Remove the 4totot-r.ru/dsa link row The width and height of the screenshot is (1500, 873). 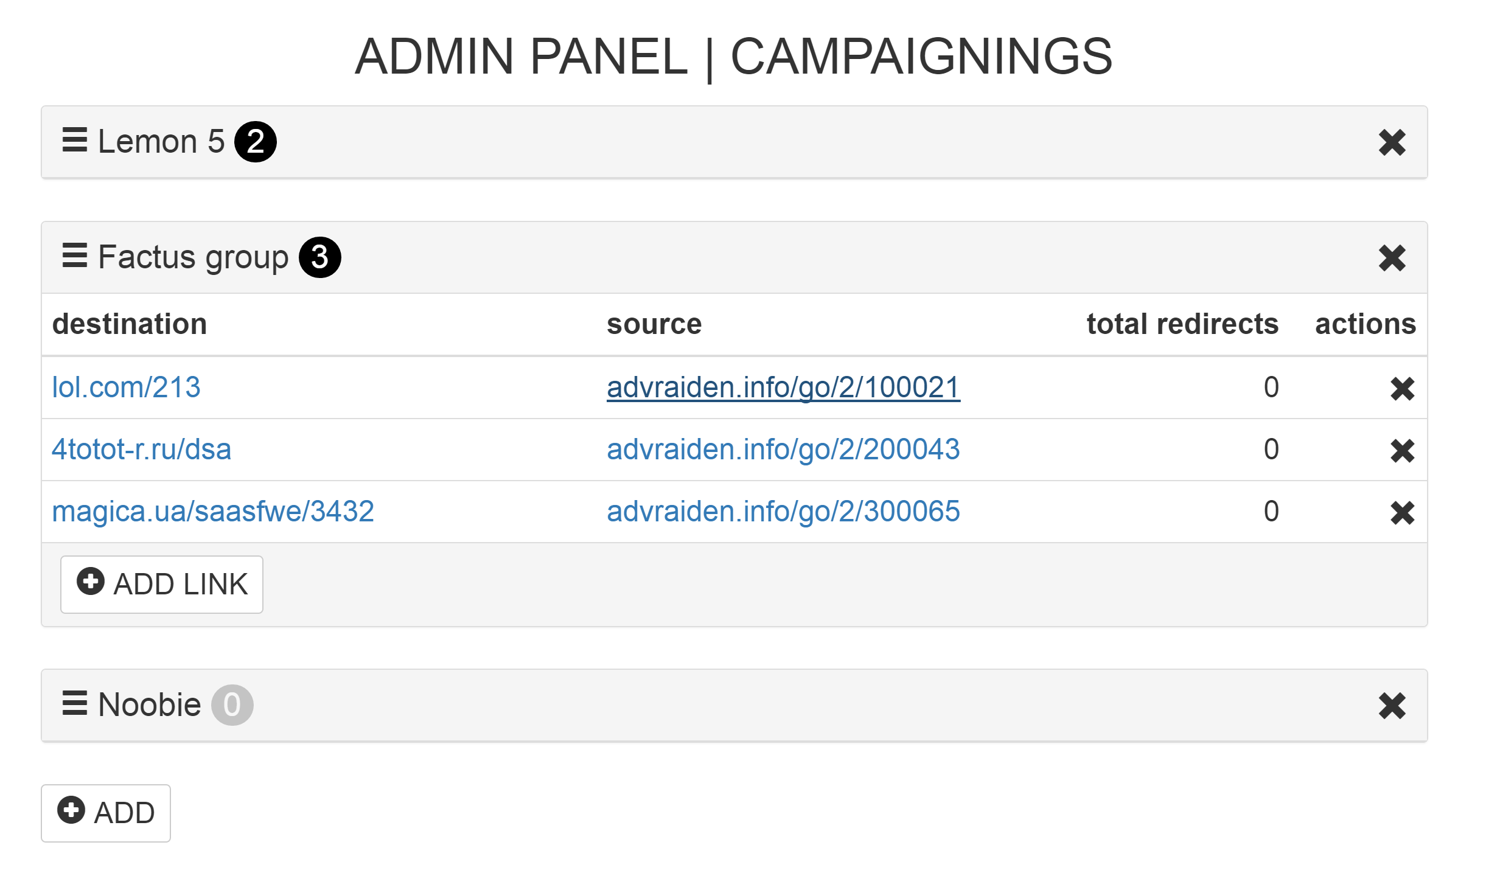[x=1402, y=451]
